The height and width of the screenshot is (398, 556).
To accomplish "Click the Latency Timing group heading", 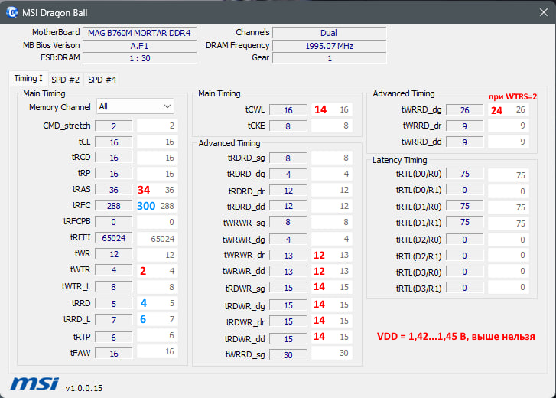I will pos(400,160).
